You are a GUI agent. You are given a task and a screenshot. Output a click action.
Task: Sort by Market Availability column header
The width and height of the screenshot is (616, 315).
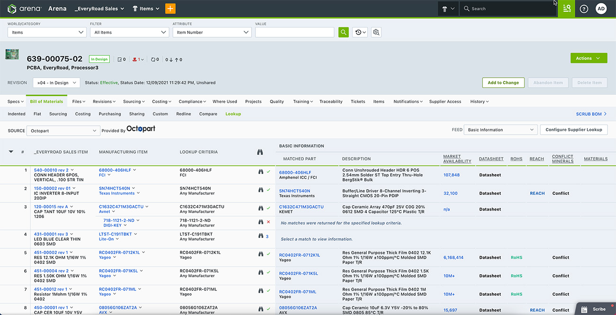point(457,159)
